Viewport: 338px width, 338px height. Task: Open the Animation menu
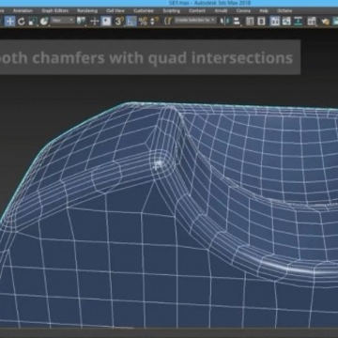23,10
